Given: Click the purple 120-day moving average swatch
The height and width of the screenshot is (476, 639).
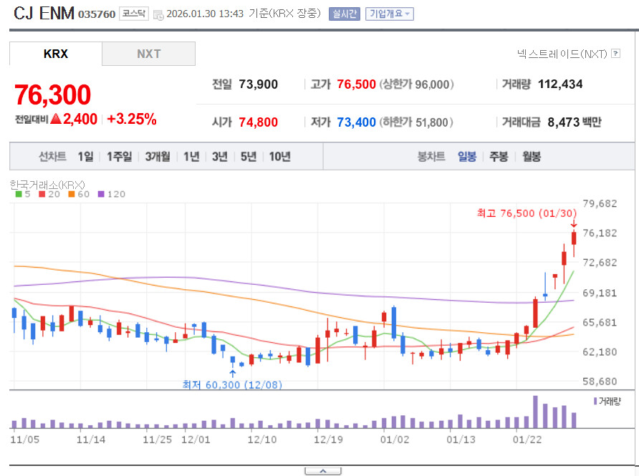Looking at the screenshot, I should (x=101, y=194).
